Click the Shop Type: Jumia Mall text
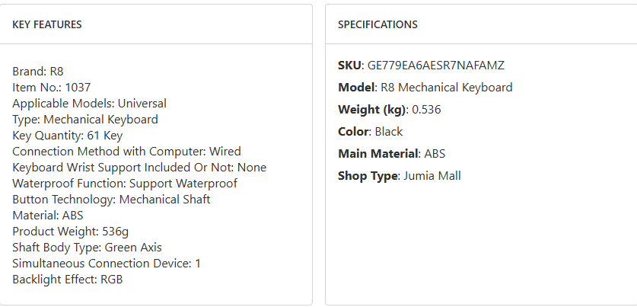The width and height of the screenshot is (637, 307). click(399, 176)
